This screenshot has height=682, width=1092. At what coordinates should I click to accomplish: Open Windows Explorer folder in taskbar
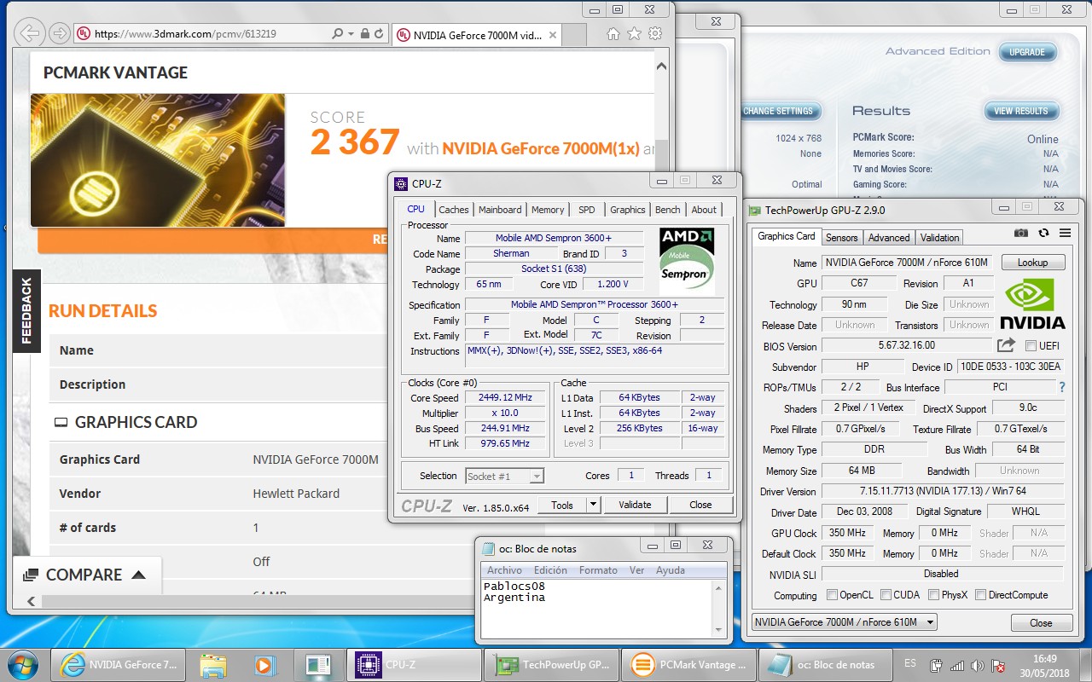212,664
